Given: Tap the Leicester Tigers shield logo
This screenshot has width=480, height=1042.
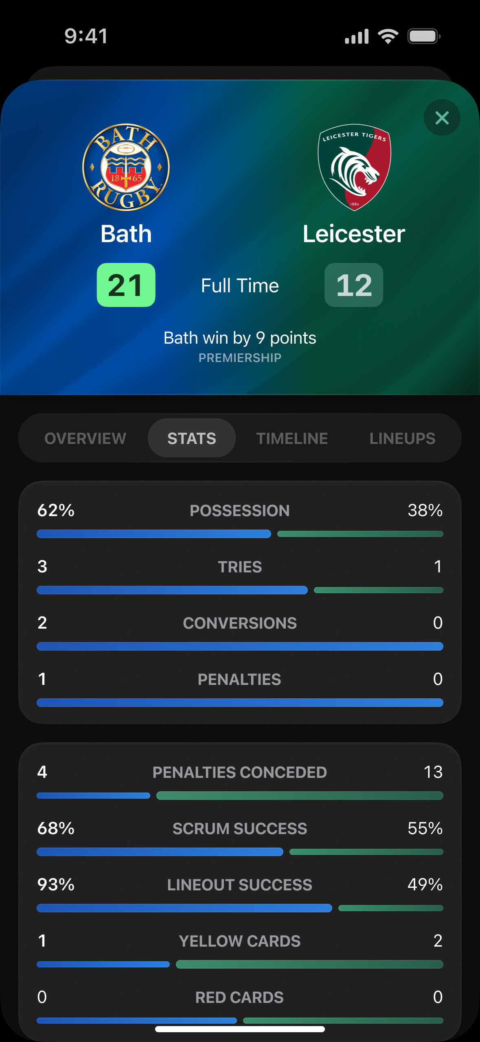Looking at the screenshot, I should point(353,167).
